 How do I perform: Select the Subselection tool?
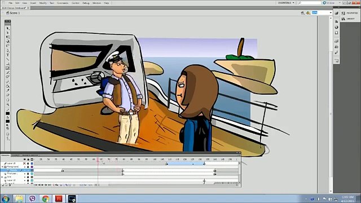click(7, 33)
